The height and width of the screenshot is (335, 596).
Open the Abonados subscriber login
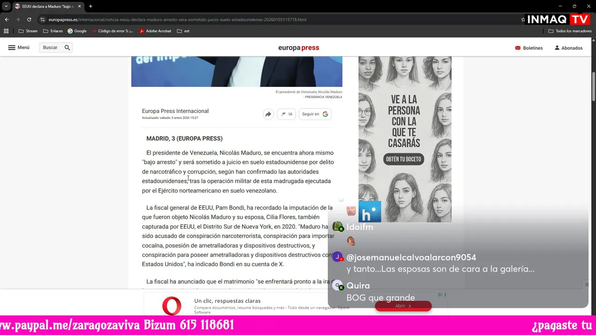569,48
